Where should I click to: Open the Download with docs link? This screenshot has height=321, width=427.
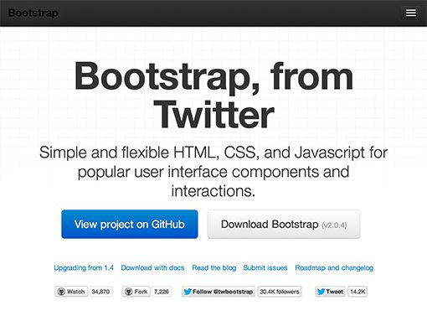click(x=152, y=267)
